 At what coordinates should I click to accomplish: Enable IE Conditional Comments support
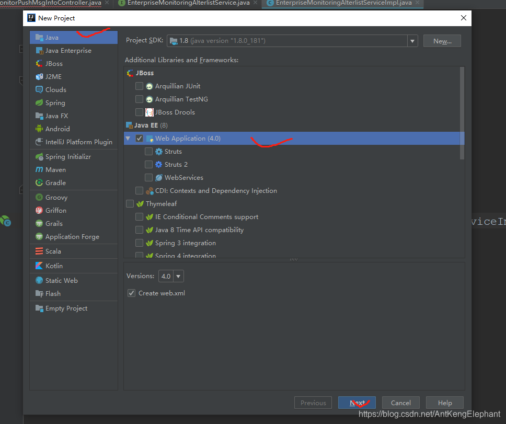click(139, 217)
